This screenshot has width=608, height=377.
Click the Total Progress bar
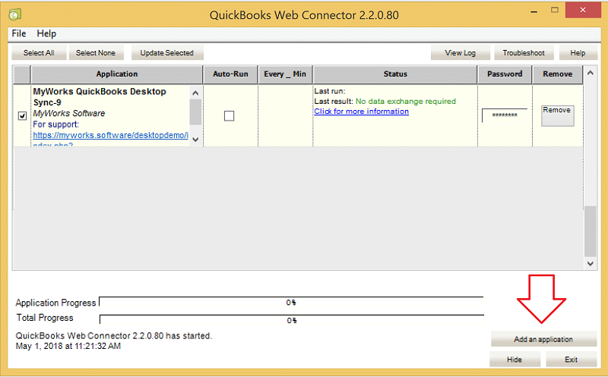tap(292, 319)
